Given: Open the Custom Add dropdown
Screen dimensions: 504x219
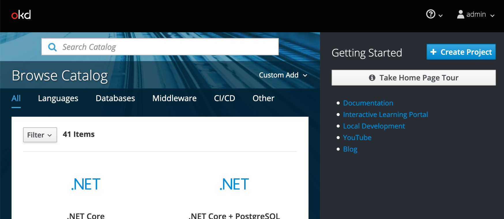Looking at the screenshot, I should (x=283, y=75).
